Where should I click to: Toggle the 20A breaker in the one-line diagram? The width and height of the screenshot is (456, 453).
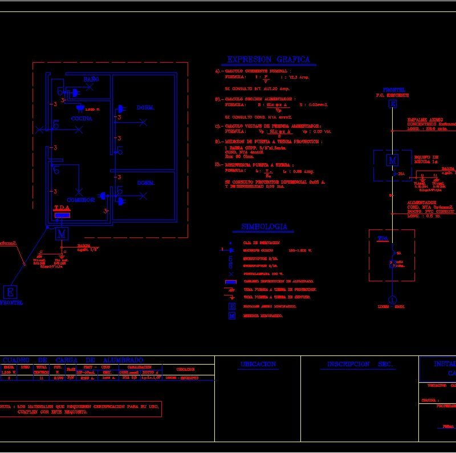coord(396,173)
